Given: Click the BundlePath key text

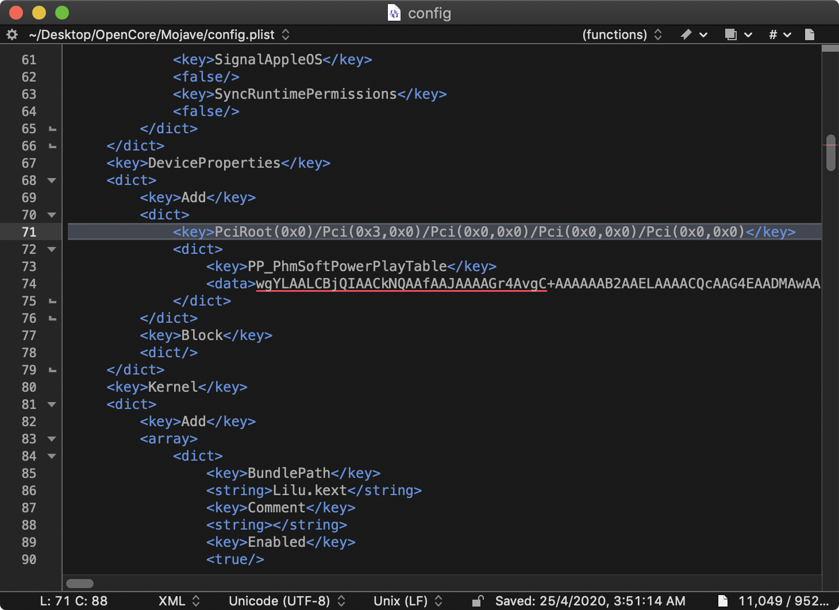Looking at the screenshot, I should coord(289,473).
